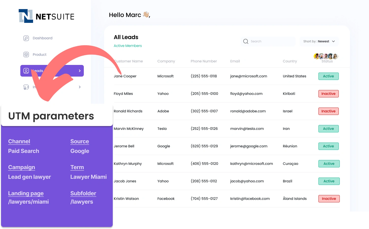The width and height of the screenshot is (369, 229).
Task: Expand the sidebar item below Leads
Action: click(x=80, y=87)
